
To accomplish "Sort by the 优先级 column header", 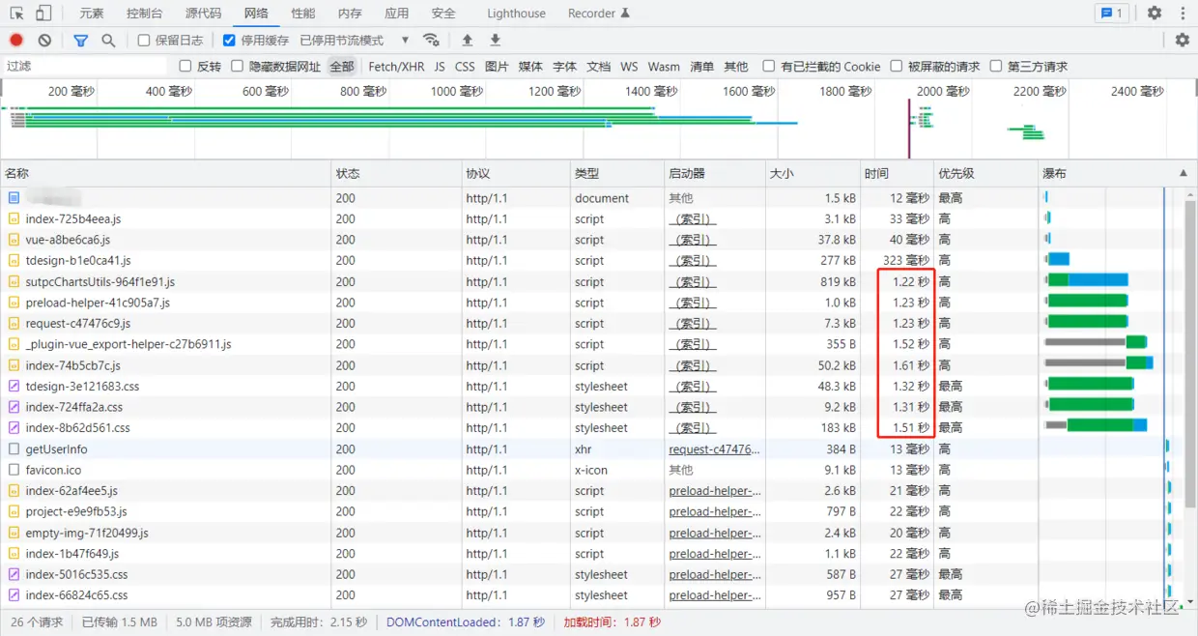I will coord(984,173).
